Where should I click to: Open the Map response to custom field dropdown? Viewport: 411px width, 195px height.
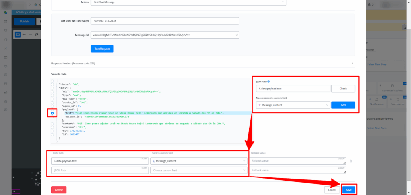pos(292,105)
